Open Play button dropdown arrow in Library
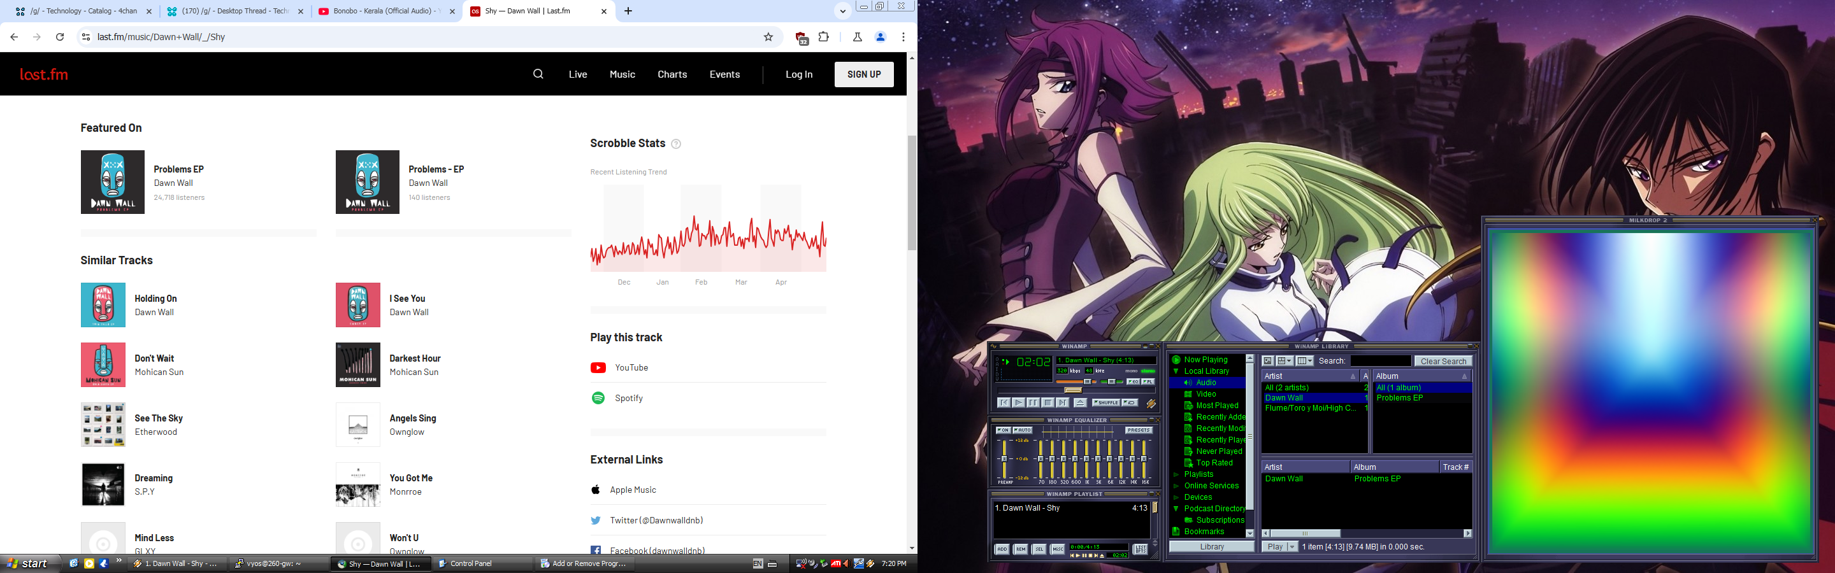Screen dimensions: 1835x573 (1292, 547)
